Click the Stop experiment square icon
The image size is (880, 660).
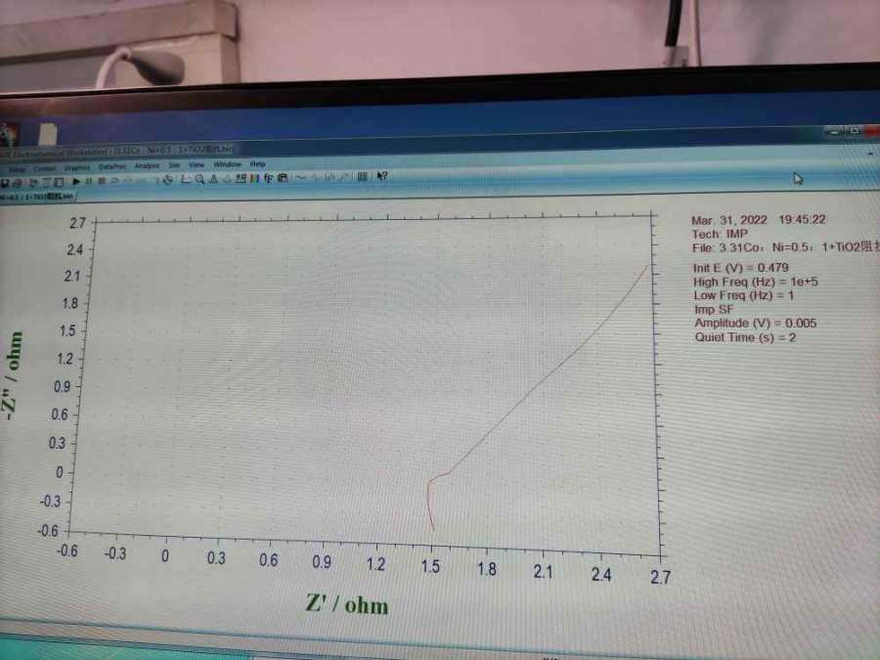(x=101, y=181)
